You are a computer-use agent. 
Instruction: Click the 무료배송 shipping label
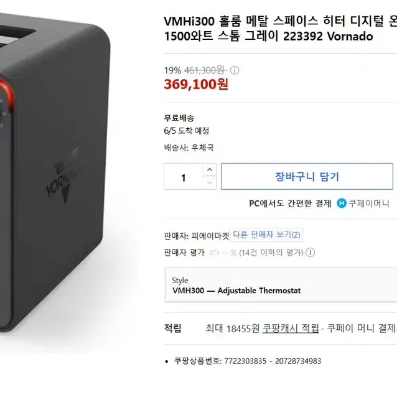click(x=179, y=118)
